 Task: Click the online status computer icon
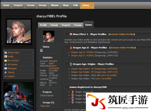[41, 50]
